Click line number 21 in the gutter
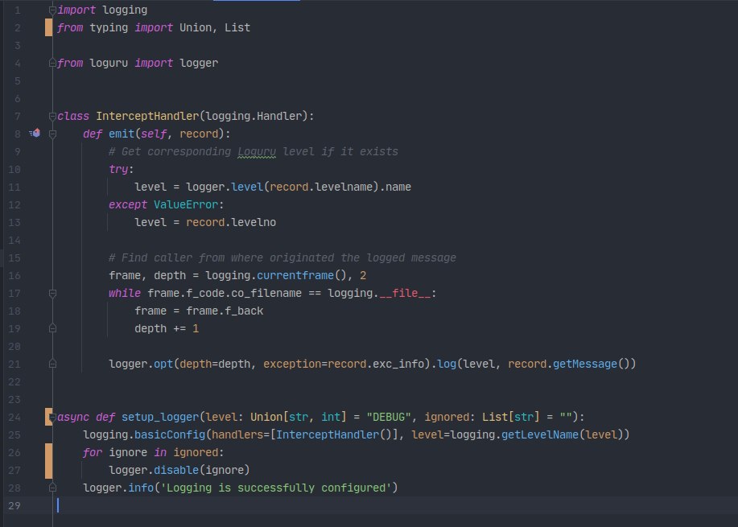This screenshot has width=738, height=527. click(x=14, y=364)
